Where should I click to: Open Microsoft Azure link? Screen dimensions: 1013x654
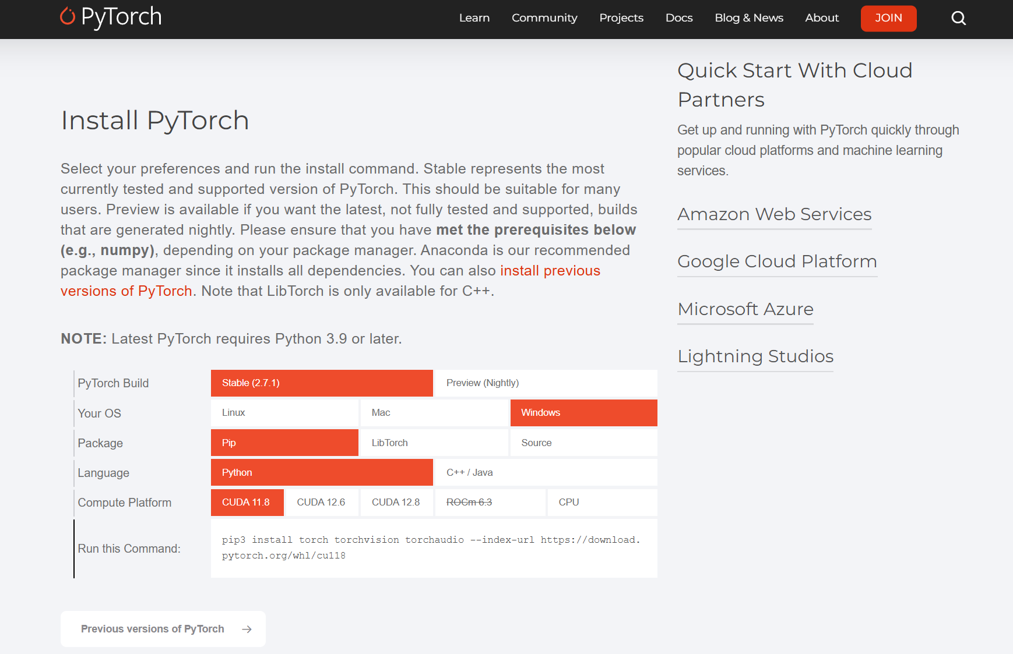pos(745,309)
